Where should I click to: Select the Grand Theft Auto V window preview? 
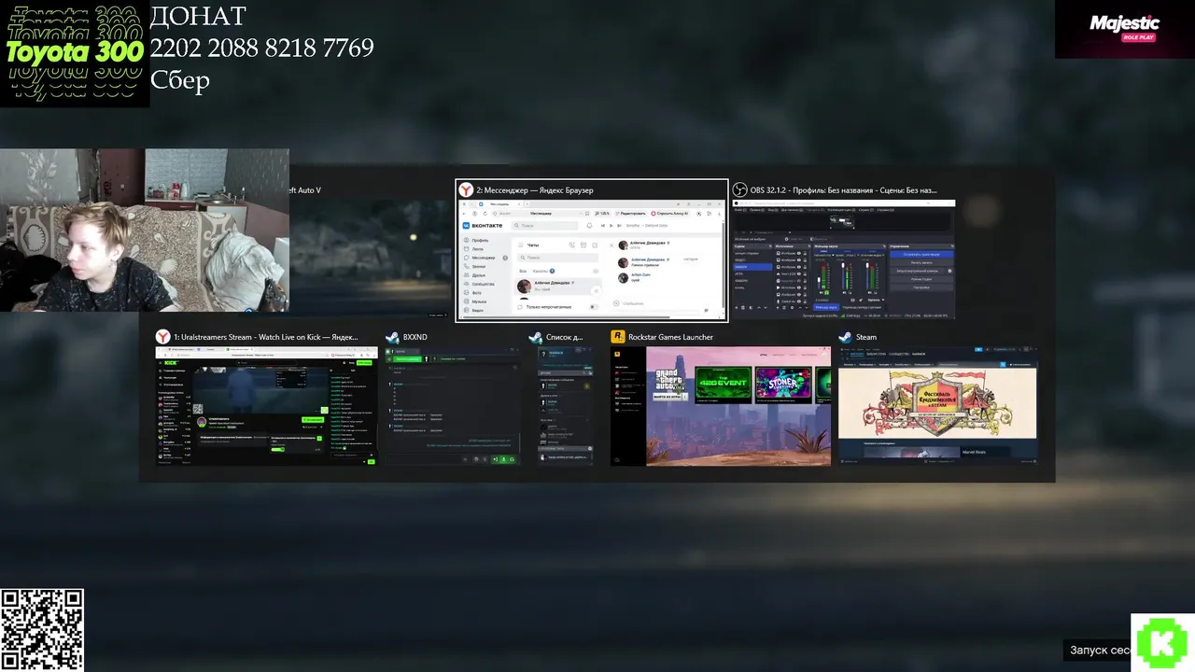pyautogui.click(x=371, y=259)
